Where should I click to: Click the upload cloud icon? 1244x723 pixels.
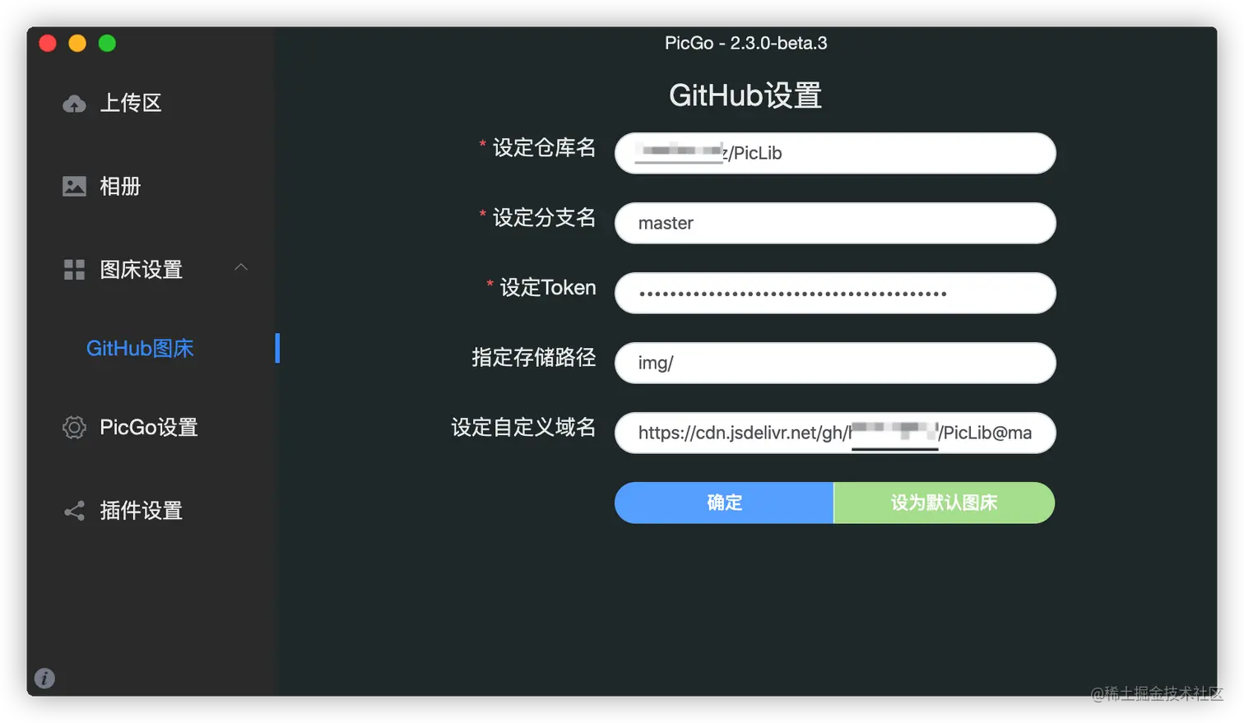click(74, 104)
